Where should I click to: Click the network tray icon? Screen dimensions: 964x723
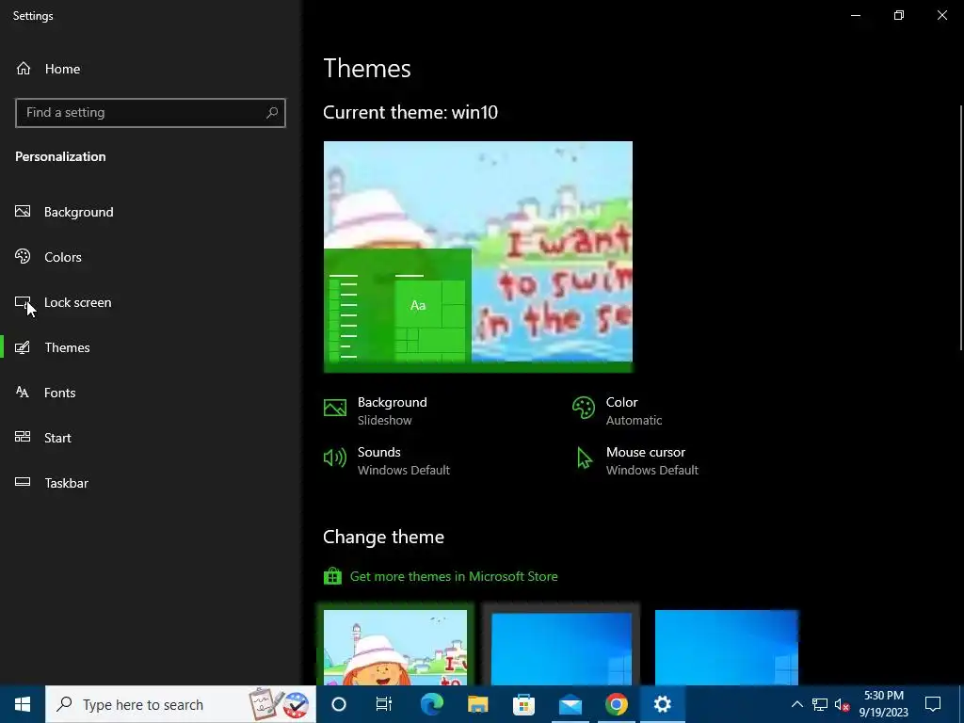tap(820, 704)
